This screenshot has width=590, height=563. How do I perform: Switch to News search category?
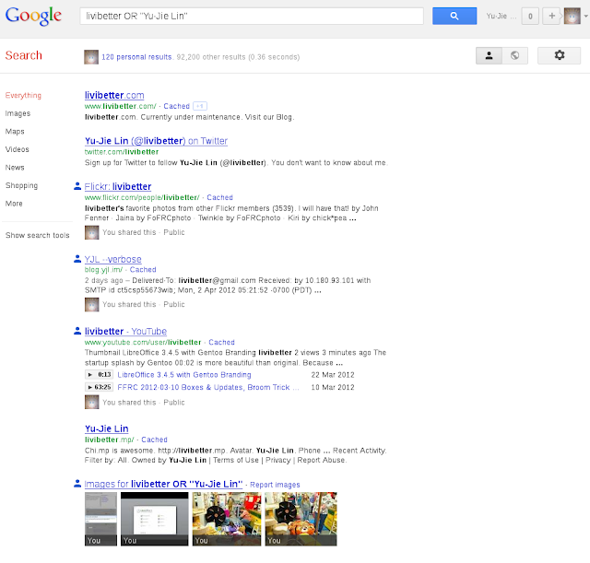[x=15, y=168]
